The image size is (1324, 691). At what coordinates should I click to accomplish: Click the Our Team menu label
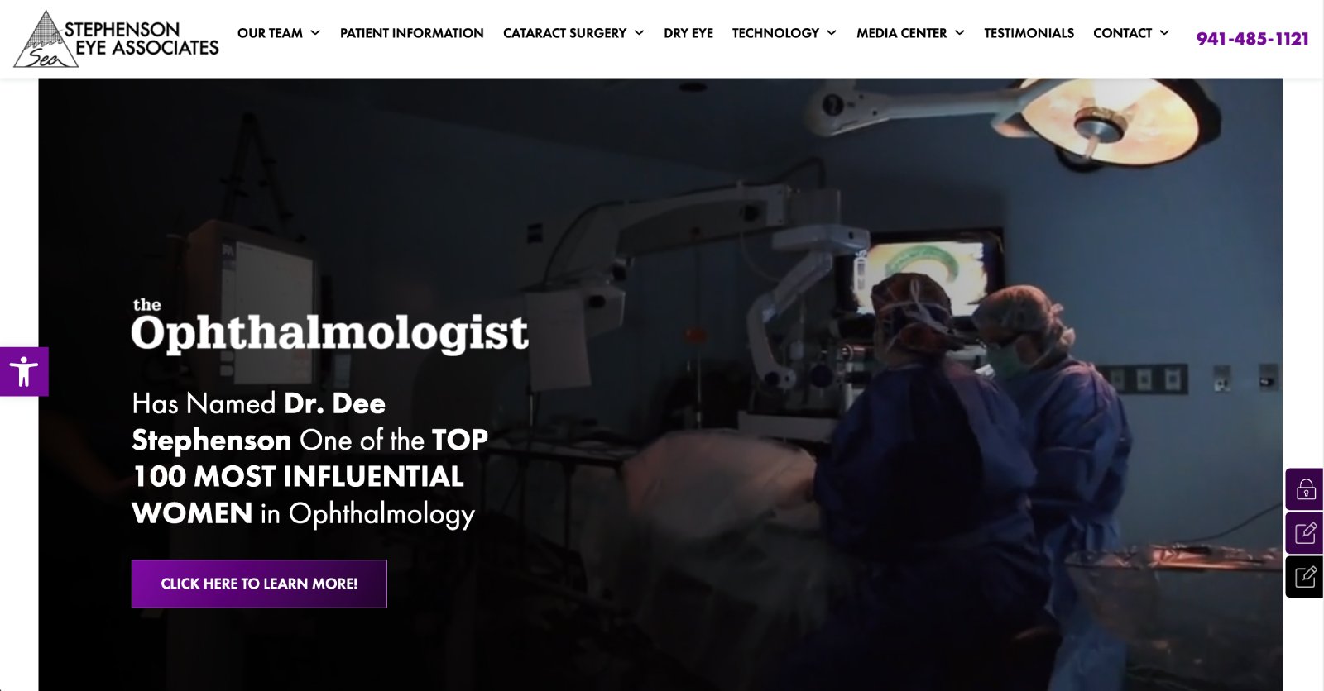coord(270,33)
